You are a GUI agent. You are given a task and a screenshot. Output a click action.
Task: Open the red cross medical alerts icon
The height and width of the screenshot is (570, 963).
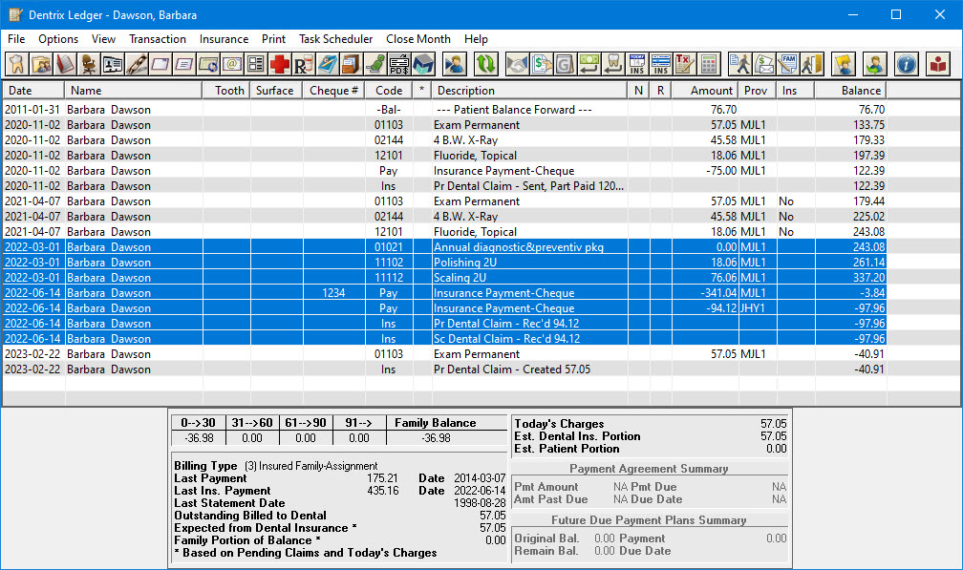tap(280, 64)
